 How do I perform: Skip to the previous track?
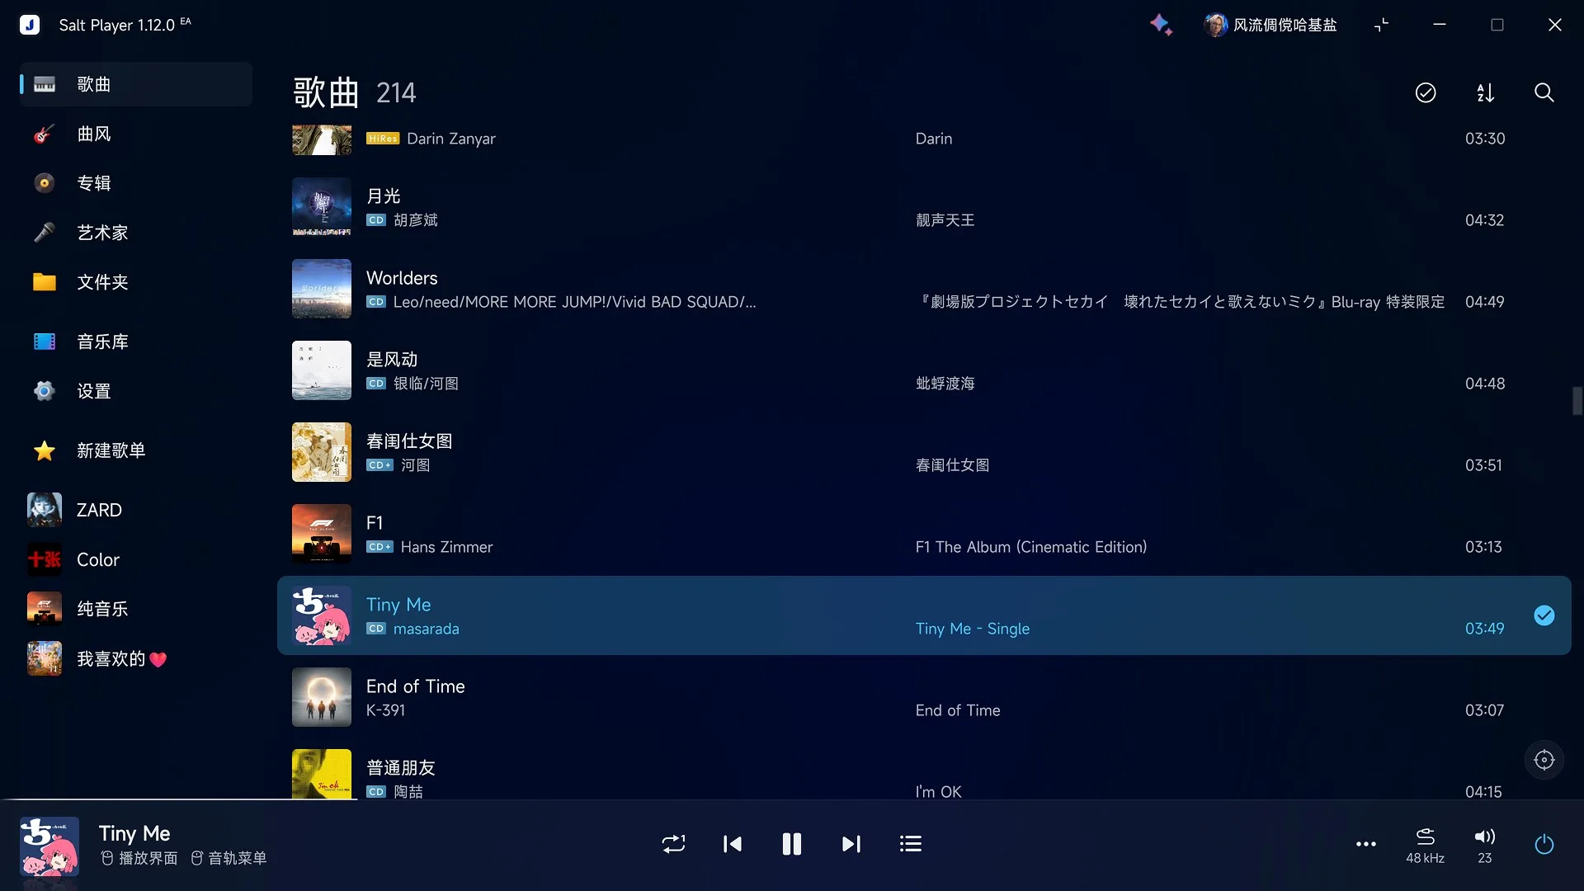(x=733, y=844)
